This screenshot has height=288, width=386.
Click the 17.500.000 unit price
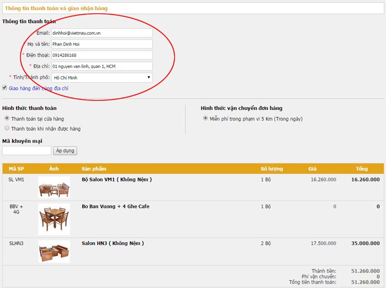tap(324, 243)
